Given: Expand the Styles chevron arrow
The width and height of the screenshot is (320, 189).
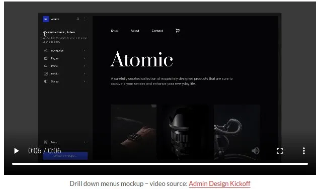Looking at the screenshot, I should 85,81.
